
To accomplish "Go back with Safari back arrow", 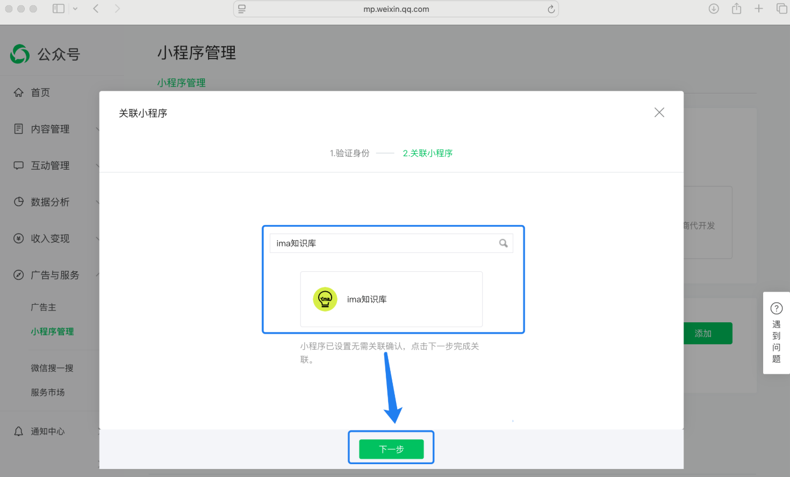I will coord(96,9).
